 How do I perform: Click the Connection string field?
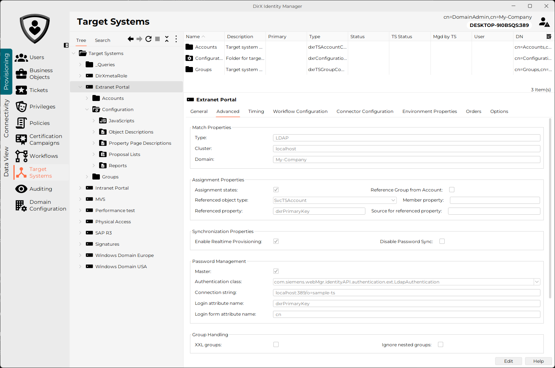(x=407, y=293)
